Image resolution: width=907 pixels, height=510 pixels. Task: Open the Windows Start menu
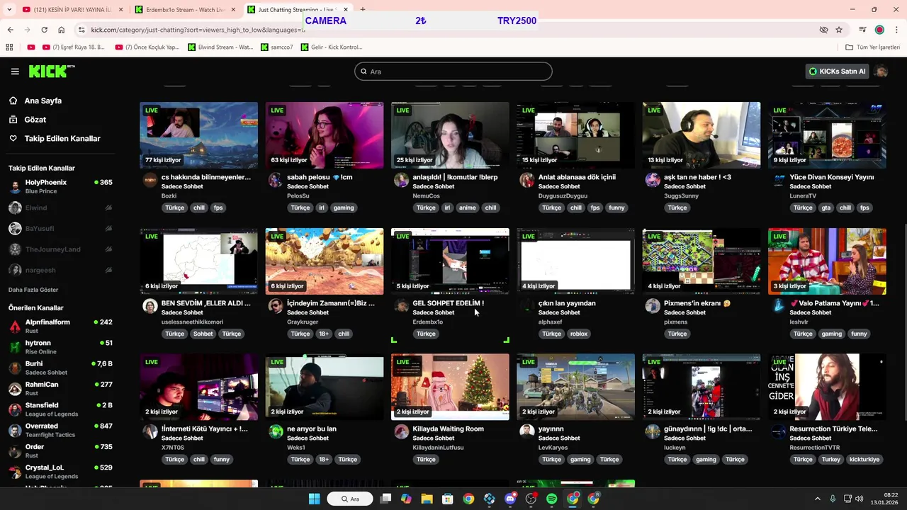coord(314,499)
